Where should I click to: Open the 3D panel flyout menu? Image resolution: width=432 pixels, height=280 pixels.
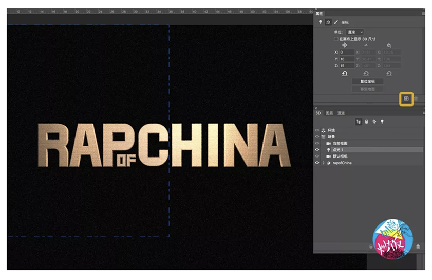[423, 113]
